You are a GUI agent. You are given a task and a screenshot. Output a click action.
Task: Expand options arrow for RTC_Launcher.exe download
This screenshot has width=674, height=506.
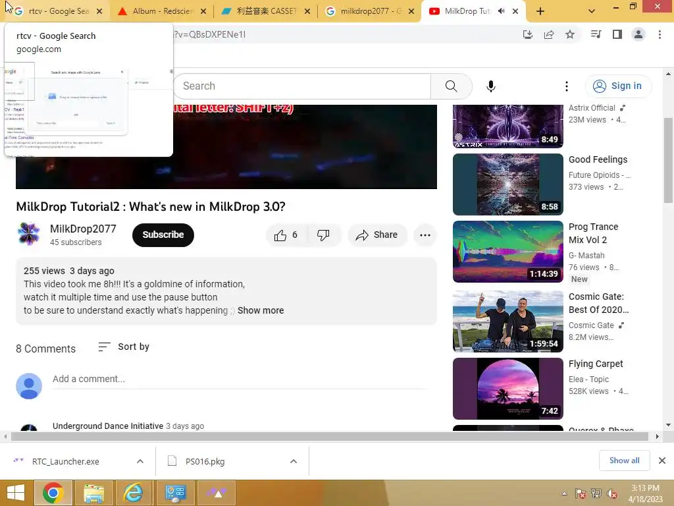pos(140,461)
